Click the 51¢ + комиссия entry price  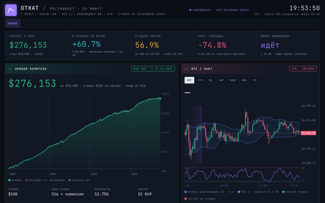[68, 194]
